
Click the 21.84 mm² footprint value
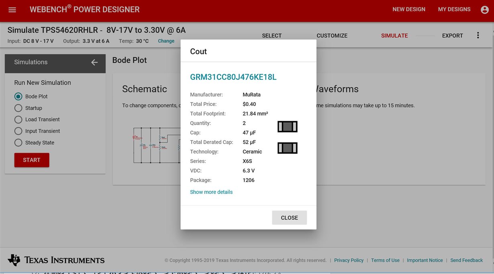tap(255, 114)
